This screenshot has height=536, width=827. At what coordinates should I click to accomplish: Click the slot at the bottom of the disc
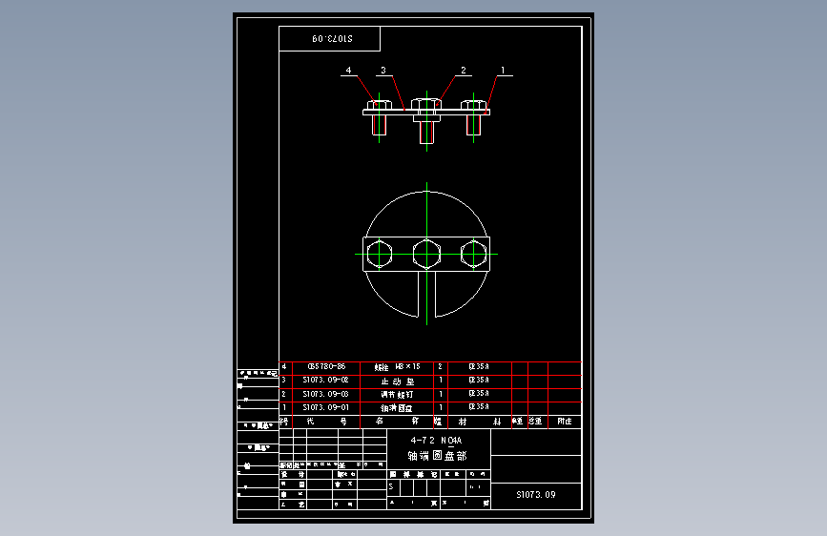426,294
